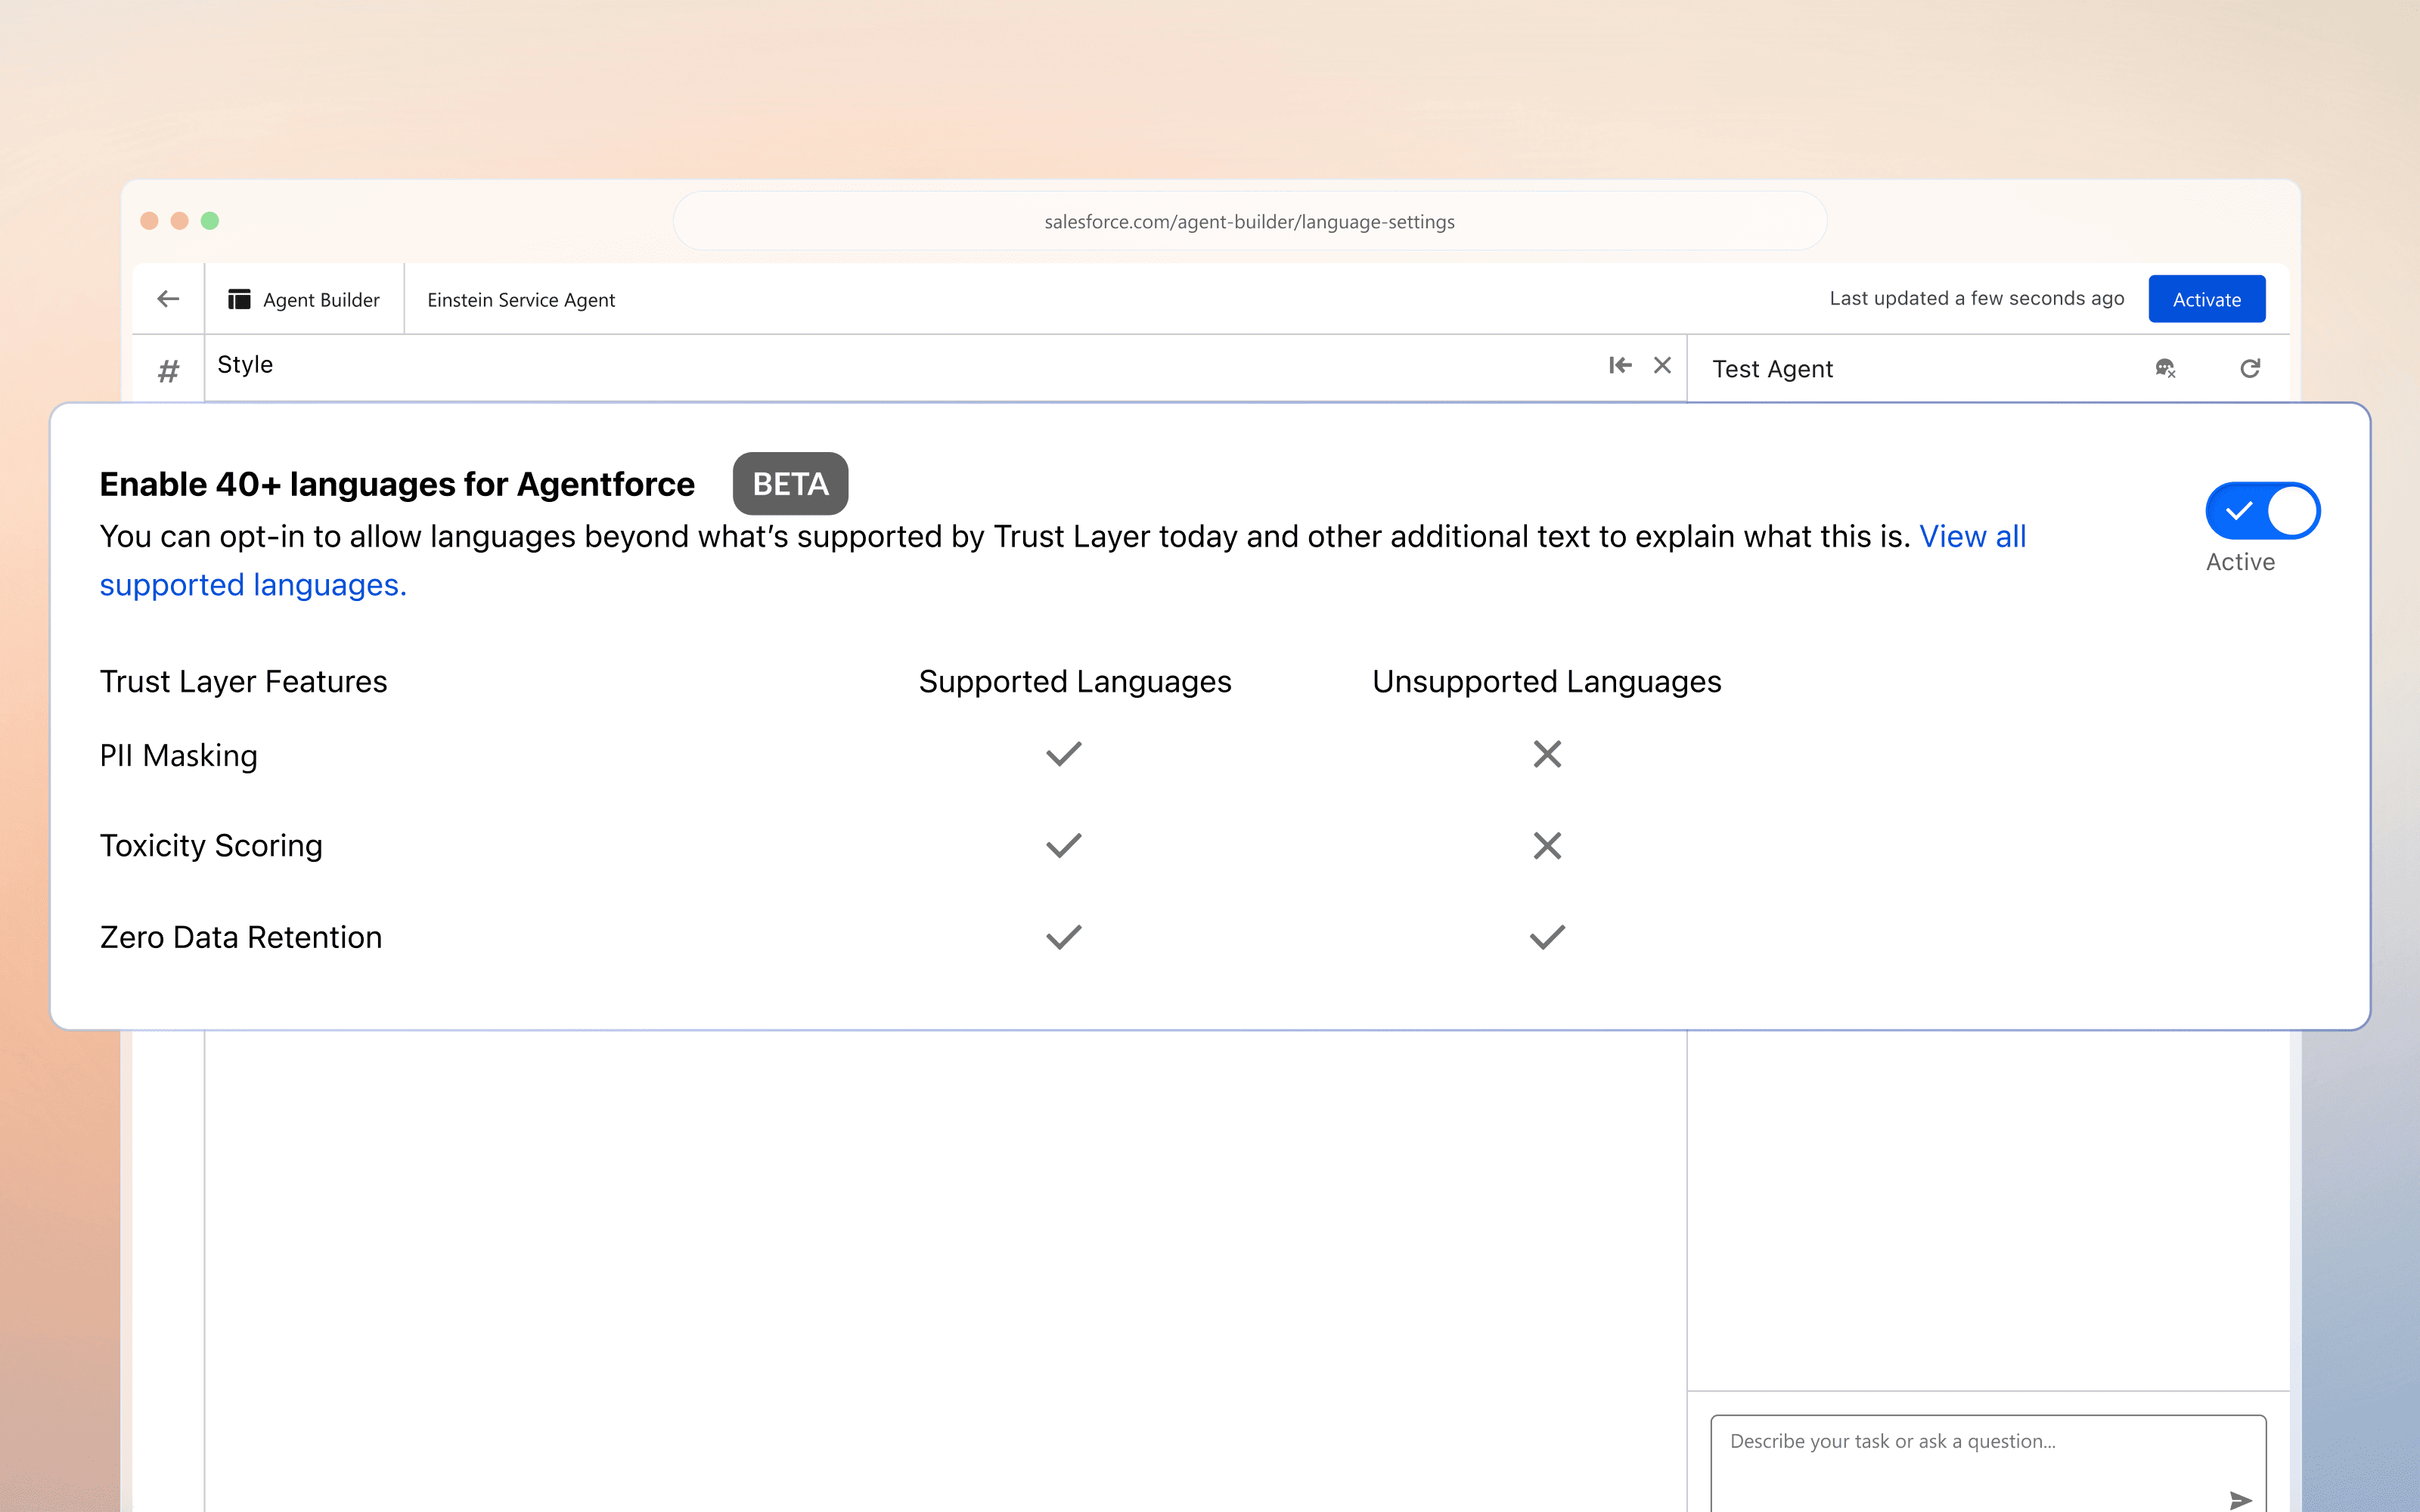Click the Supported Languages column header
Screen dimensions: 2420x1512
click(1075, 681)
